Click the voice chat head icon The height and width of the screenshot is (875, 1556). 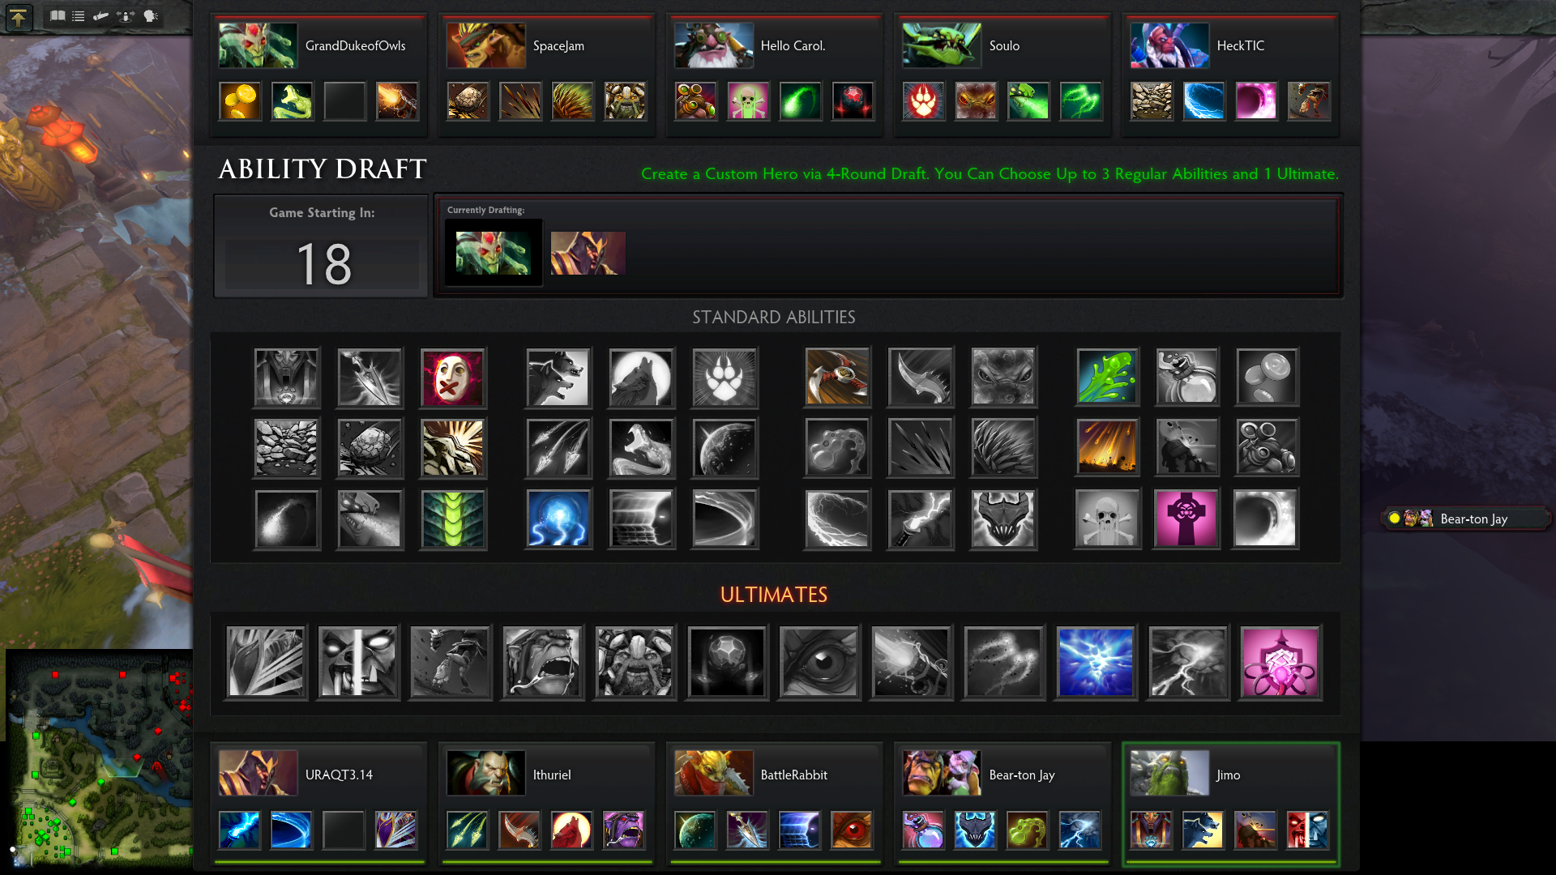151,15
